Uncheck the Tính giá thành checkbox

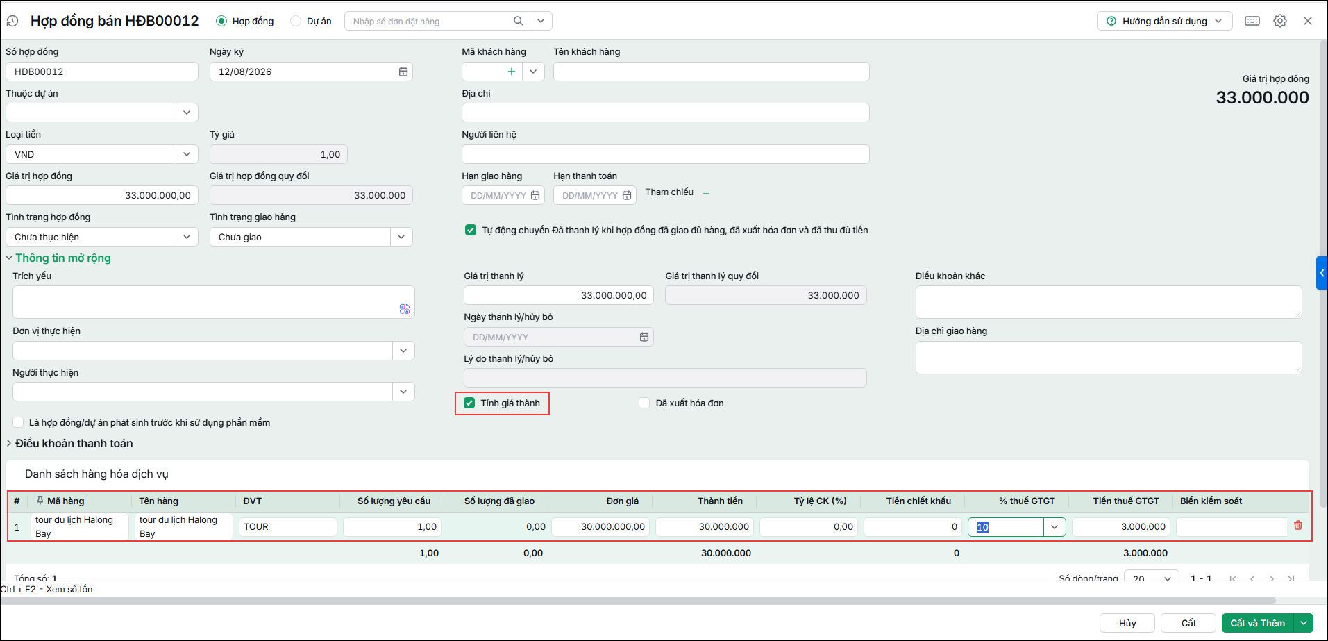(x=469, y=403)
